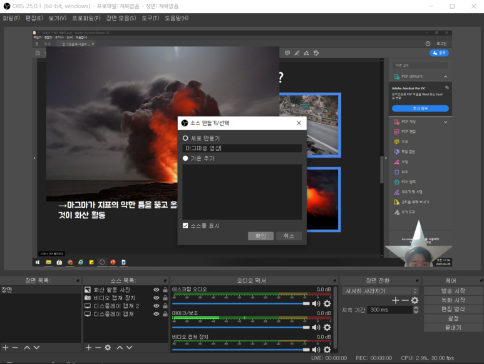484x364 pixels.
Task: Open transition properties gear icon
Action: pyautogui.click(x=415, y=300)
